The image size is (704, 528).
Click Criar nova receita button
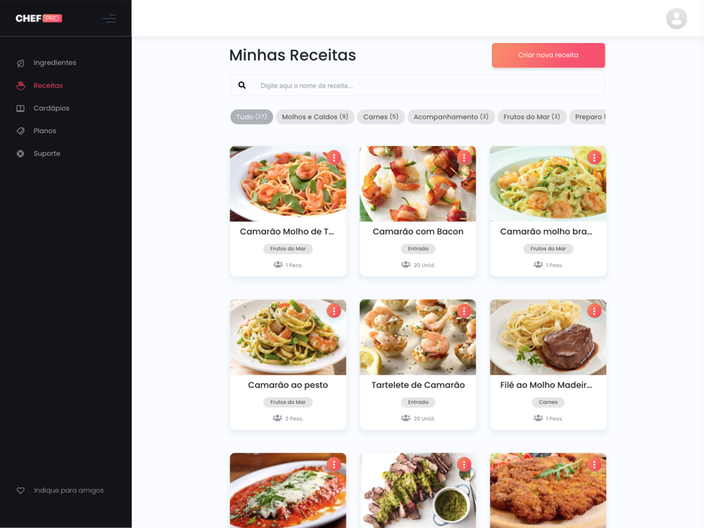click(x=548, y=55)
